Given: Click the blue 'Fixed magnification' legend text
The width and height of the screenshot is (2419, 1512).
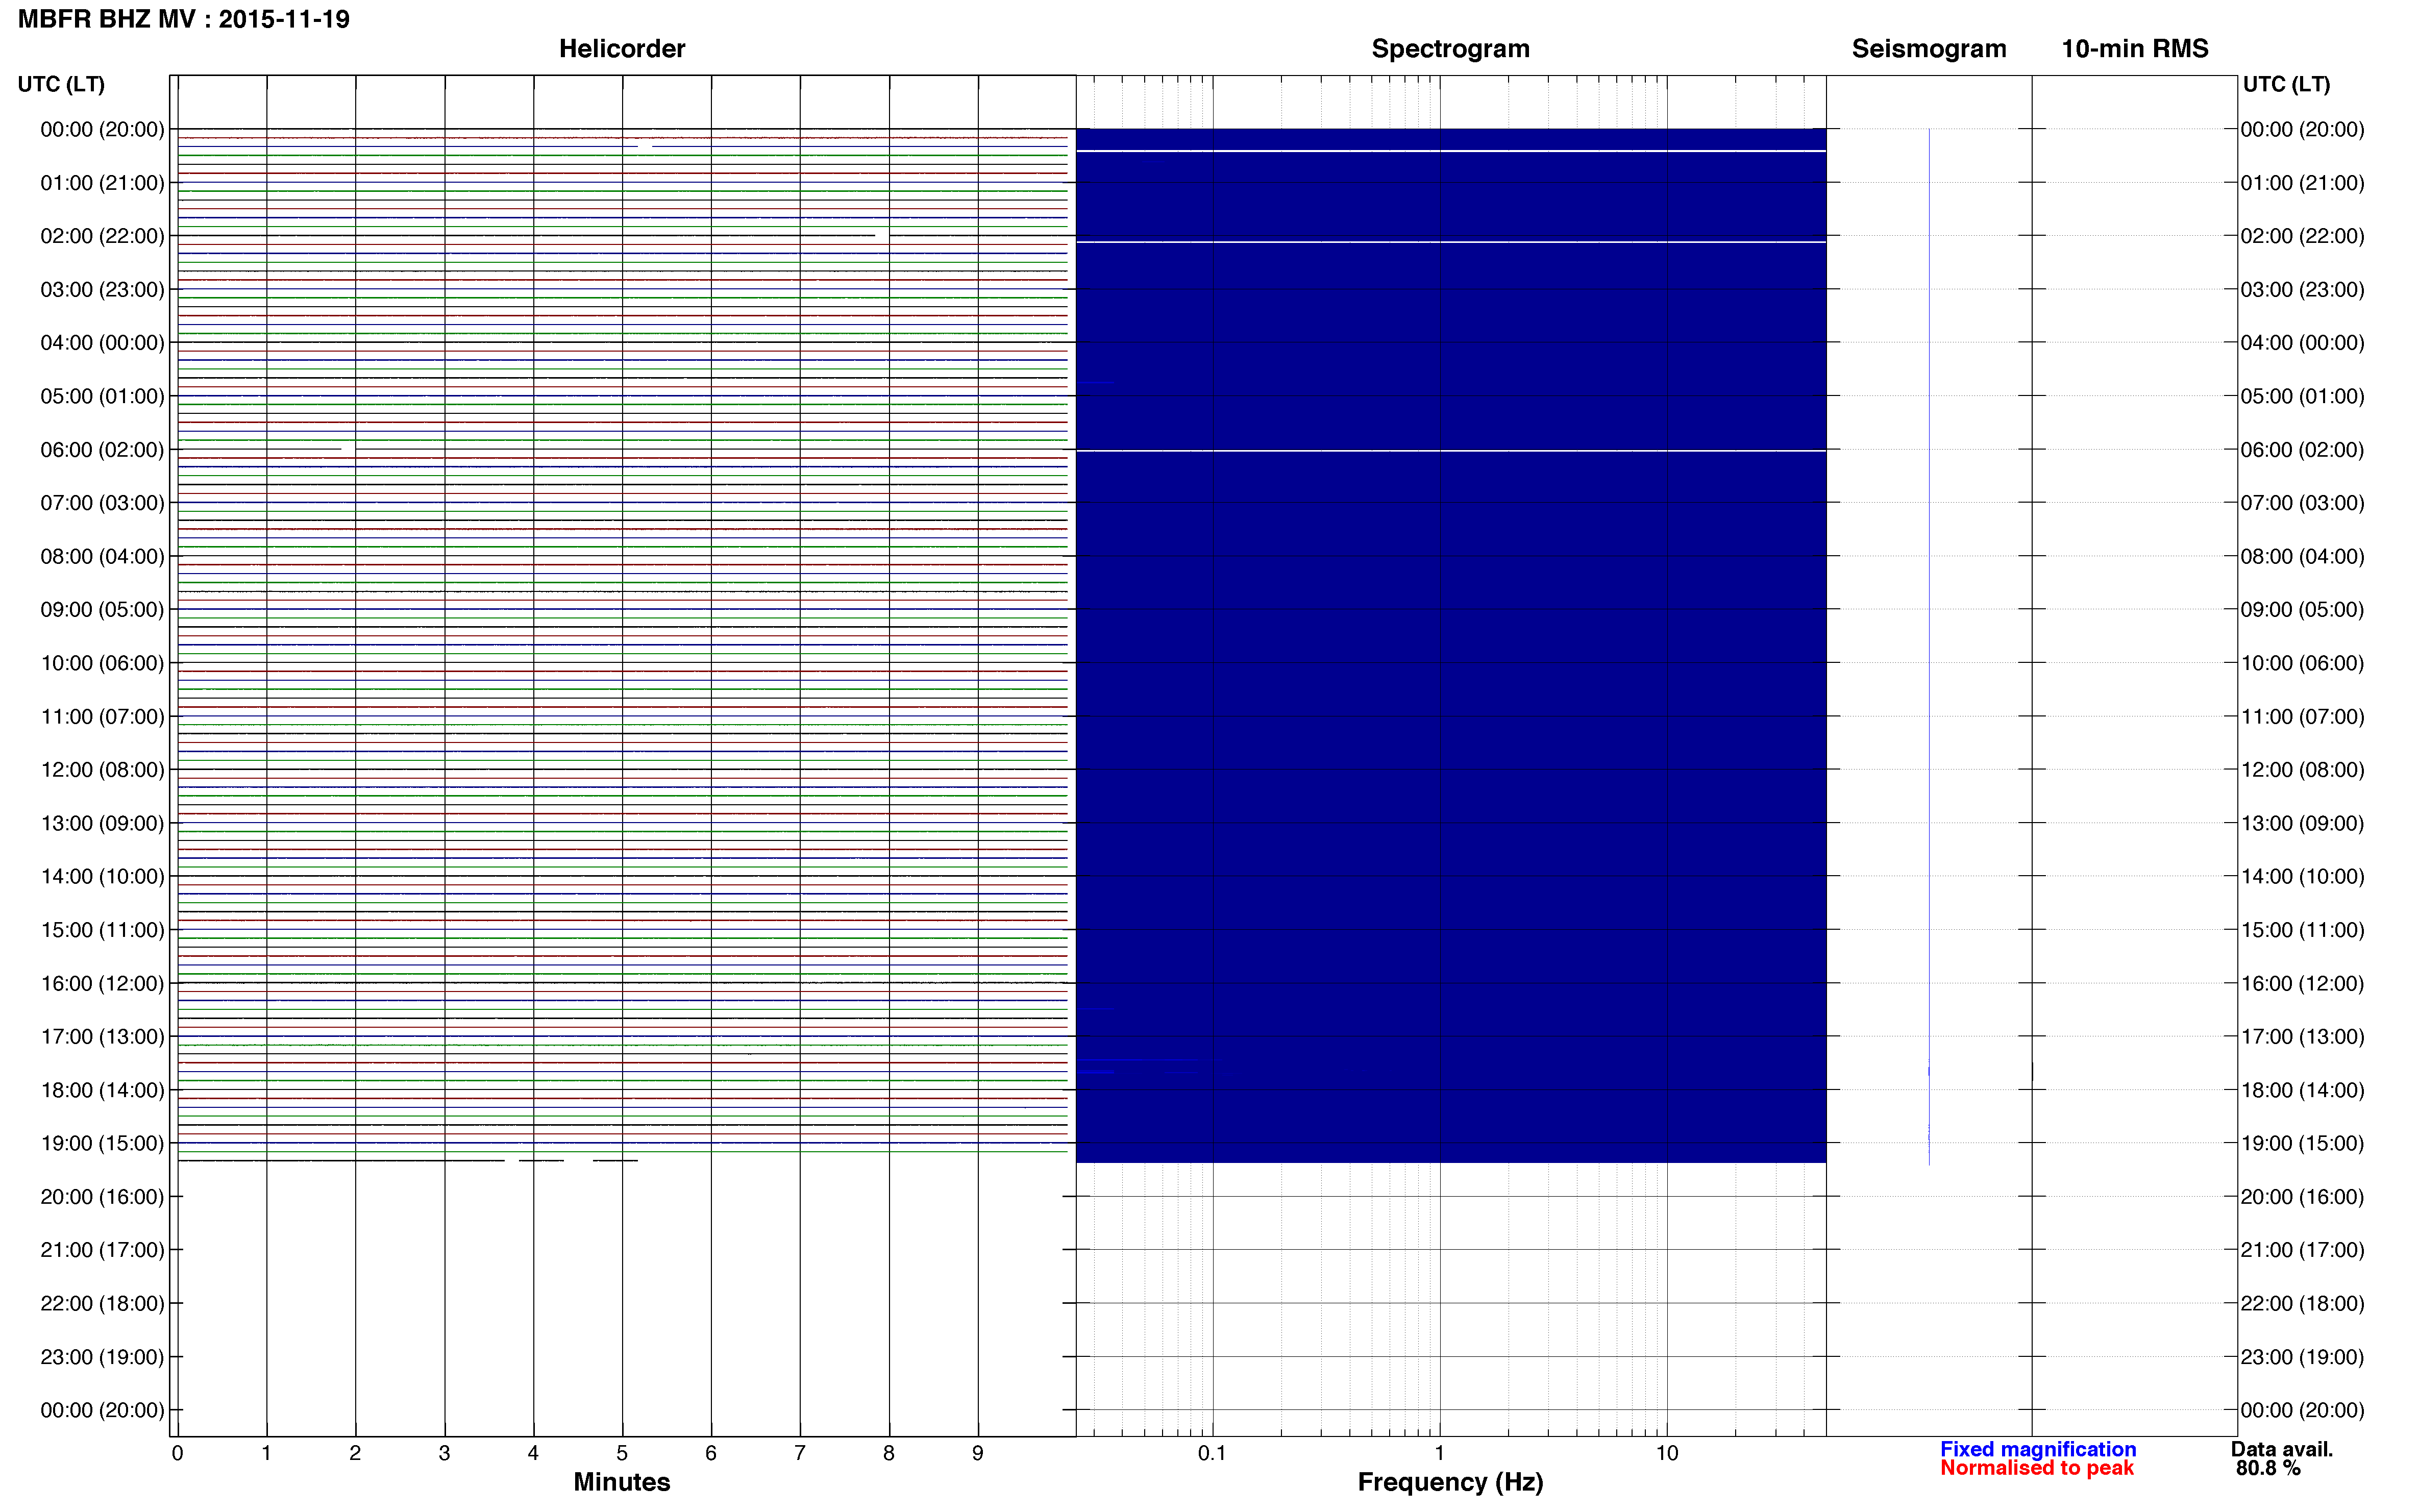Looking at the screenshot, I should (2038, 1449).
